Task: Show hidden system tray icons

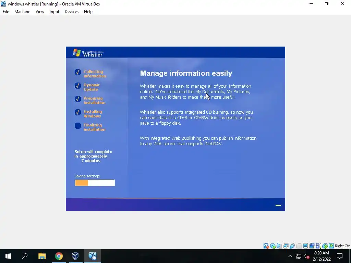Action: pos(290,256)
